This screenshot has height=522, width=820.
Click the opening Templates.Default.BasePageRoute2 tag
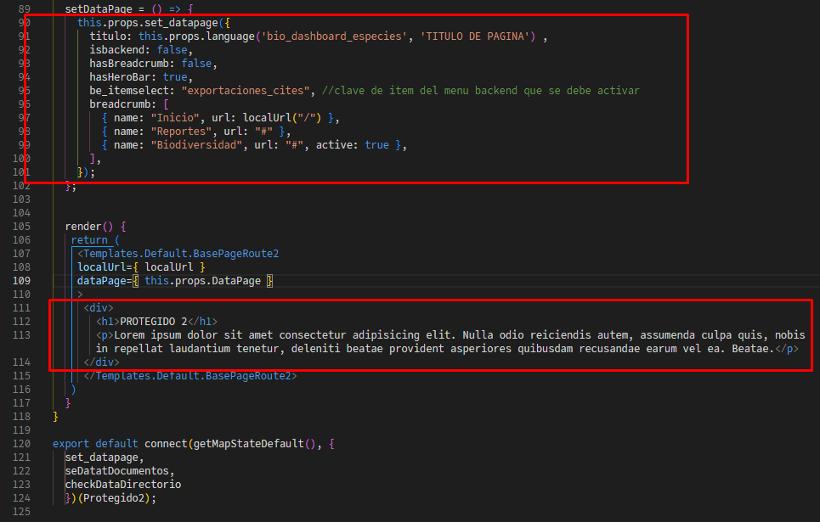pyautogui.click(x=178, y=254)
